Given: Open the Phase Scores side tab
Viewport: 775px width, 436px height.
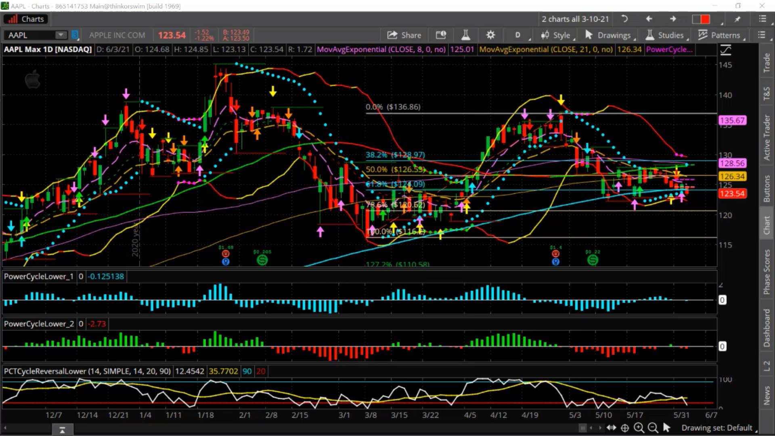Looking at the screenshot, I should click(766, 272).
